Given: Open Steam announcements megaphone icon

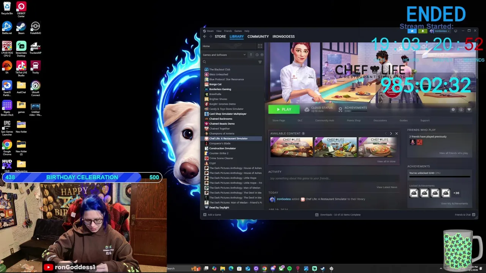Looking at the screenshot, I should pos(412,31).
